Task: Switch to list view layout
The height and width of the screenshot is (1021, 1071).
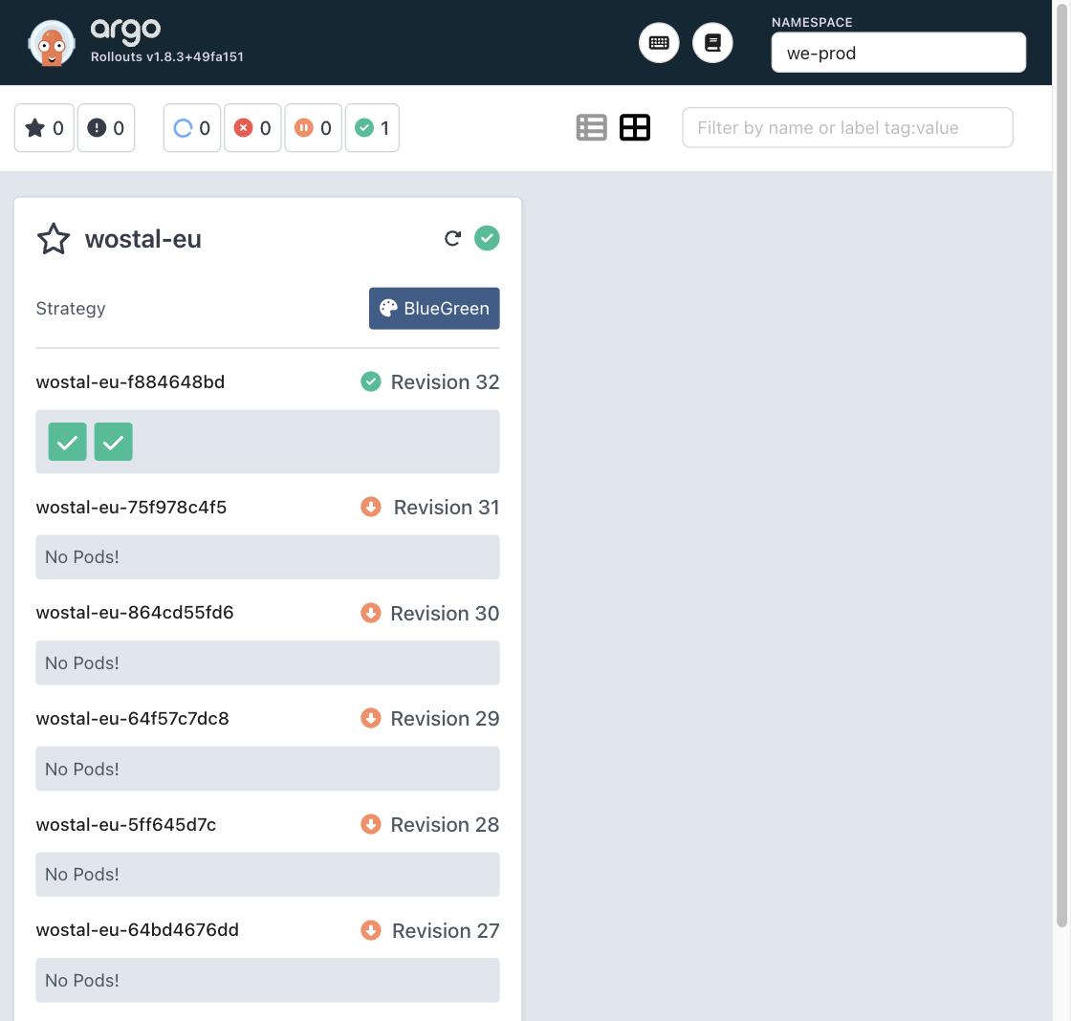Action: coord(592,128)
